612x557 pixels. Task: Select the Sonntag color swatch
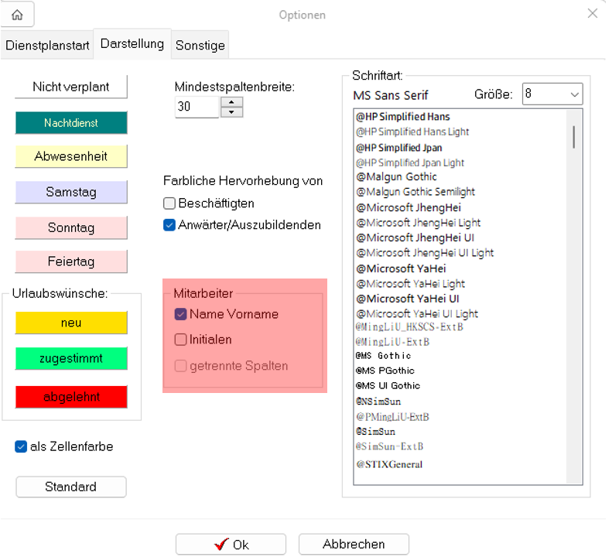click(71, 227)
